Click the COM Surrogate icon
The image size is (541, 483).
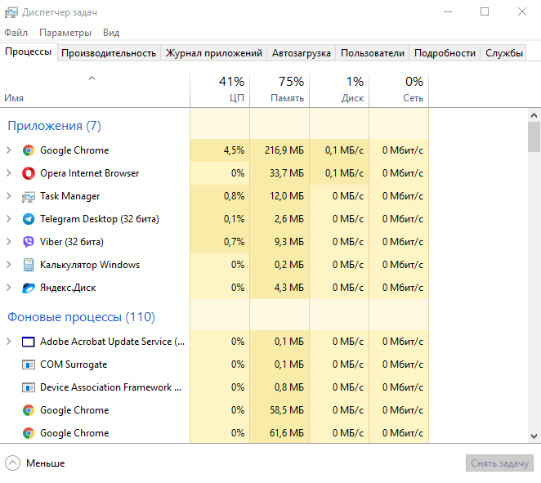pyautogui.click(x=29, y=364)
